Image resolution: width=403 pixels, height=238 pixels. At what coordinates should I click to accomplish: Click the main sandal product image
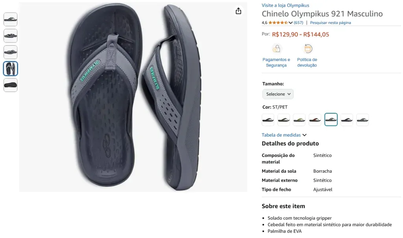133,98
